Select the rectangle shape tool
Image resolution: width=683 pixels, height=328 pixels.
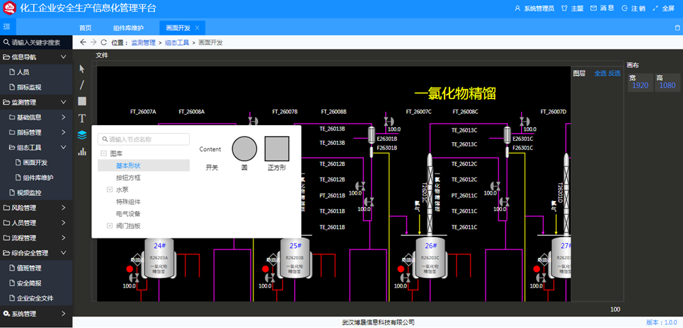point(82,101)
